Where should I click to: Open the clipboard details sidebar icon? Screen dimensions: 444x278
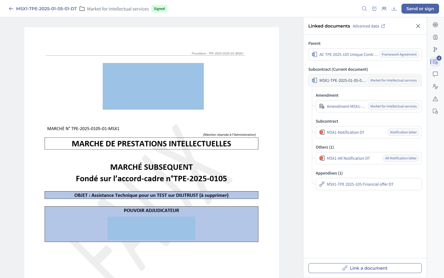click(x=435, y=37)
